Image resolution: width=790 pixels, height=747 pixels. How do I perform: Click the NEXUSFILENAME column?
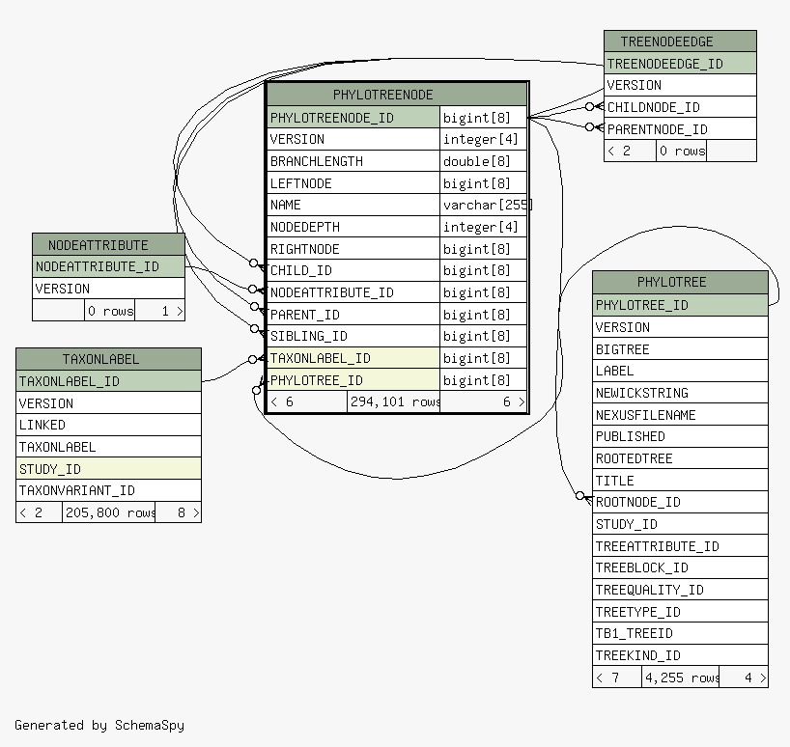point(680,415)
